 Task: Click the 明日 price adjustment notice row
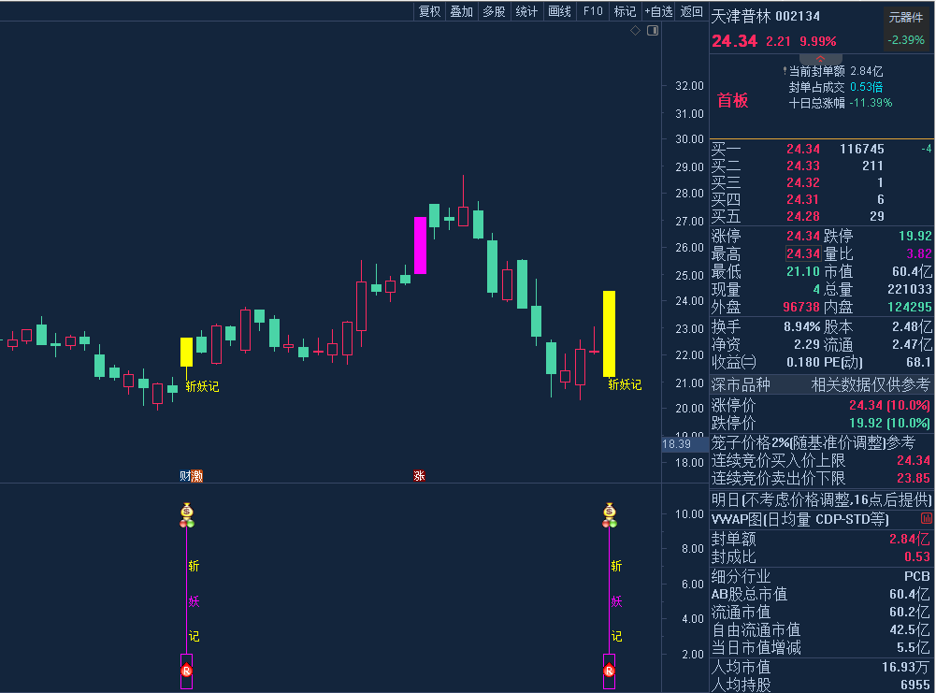tap(821, 499)
